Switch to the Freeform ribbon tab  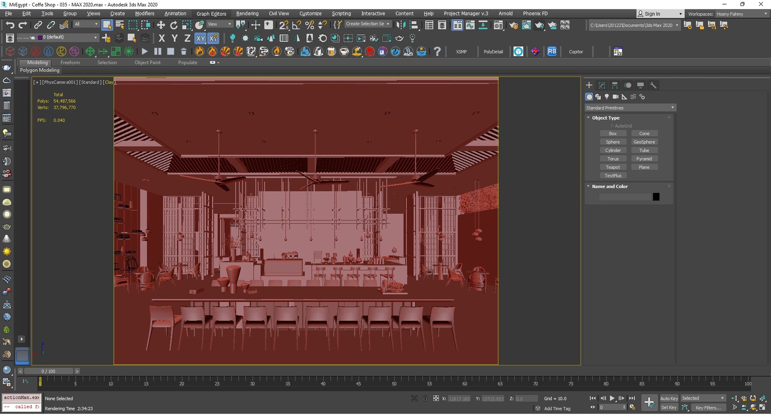click(x=70, y=62)
